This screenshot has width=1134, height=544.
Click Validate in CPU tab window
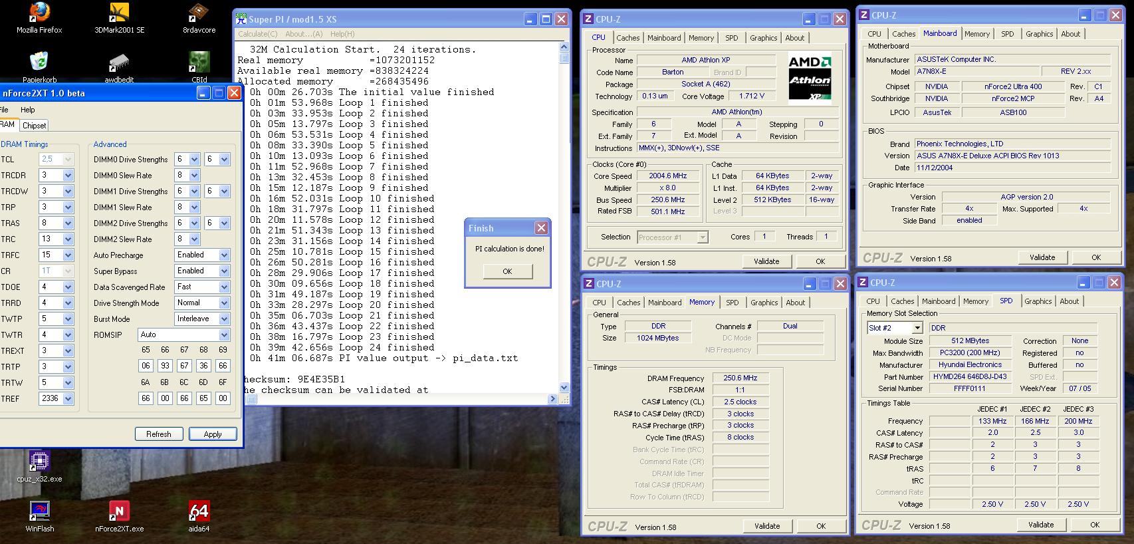point(766,261)
